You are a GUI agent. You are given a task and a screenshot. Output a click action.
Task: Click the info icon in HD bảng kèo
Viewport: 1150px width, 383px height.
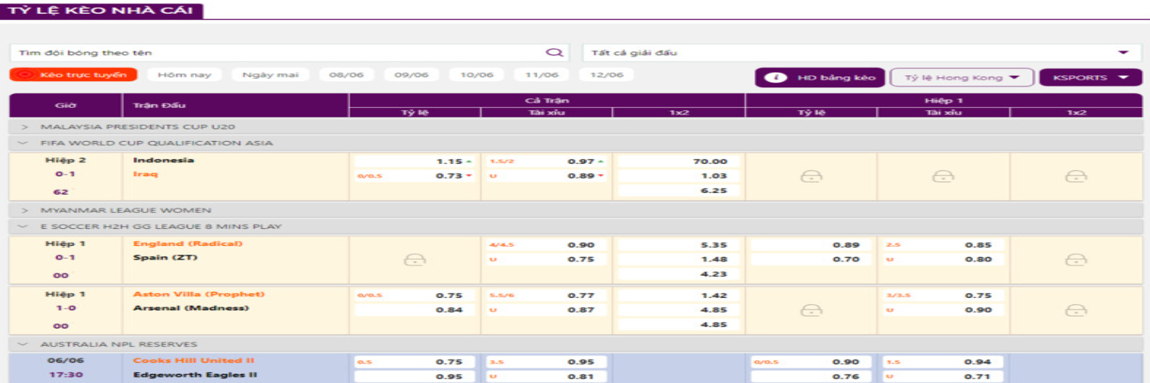click(777, 78)
